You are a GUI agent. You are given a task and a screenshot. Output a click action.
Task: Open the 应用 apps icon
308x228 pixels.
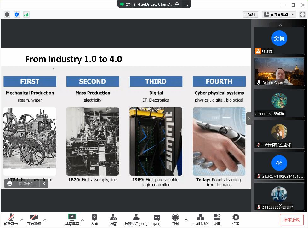pyautogui.click(x=217, y=219)
